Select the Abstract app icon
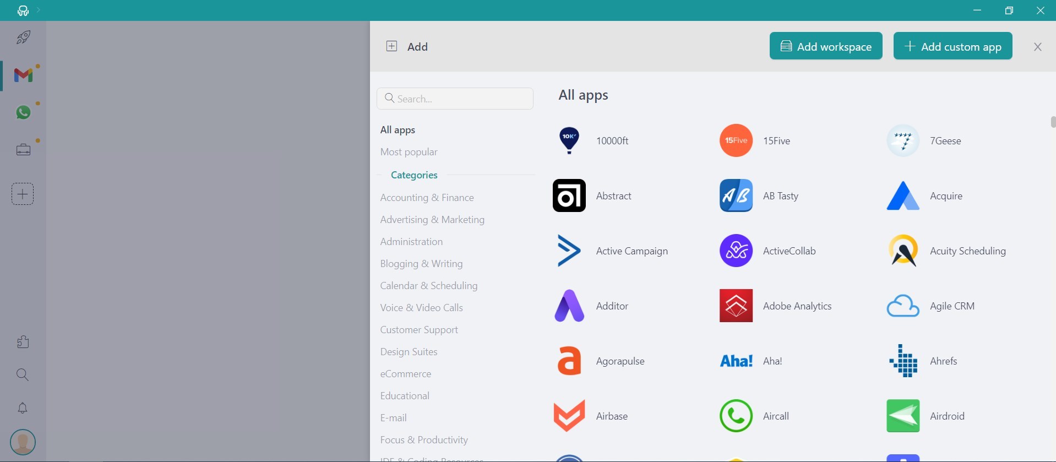The height and width of the screenshot is (462, 1056). pos(569,195)
